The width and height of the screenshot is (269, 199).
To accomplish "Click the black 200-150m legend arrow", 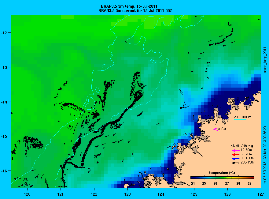I will pyautogui.click(x=236, y=163).
